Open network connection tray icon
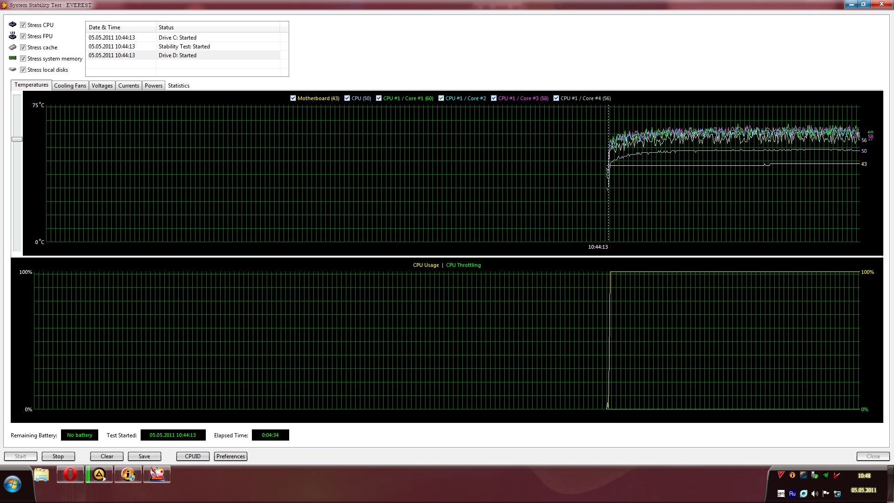 click(x=837, y=494)
